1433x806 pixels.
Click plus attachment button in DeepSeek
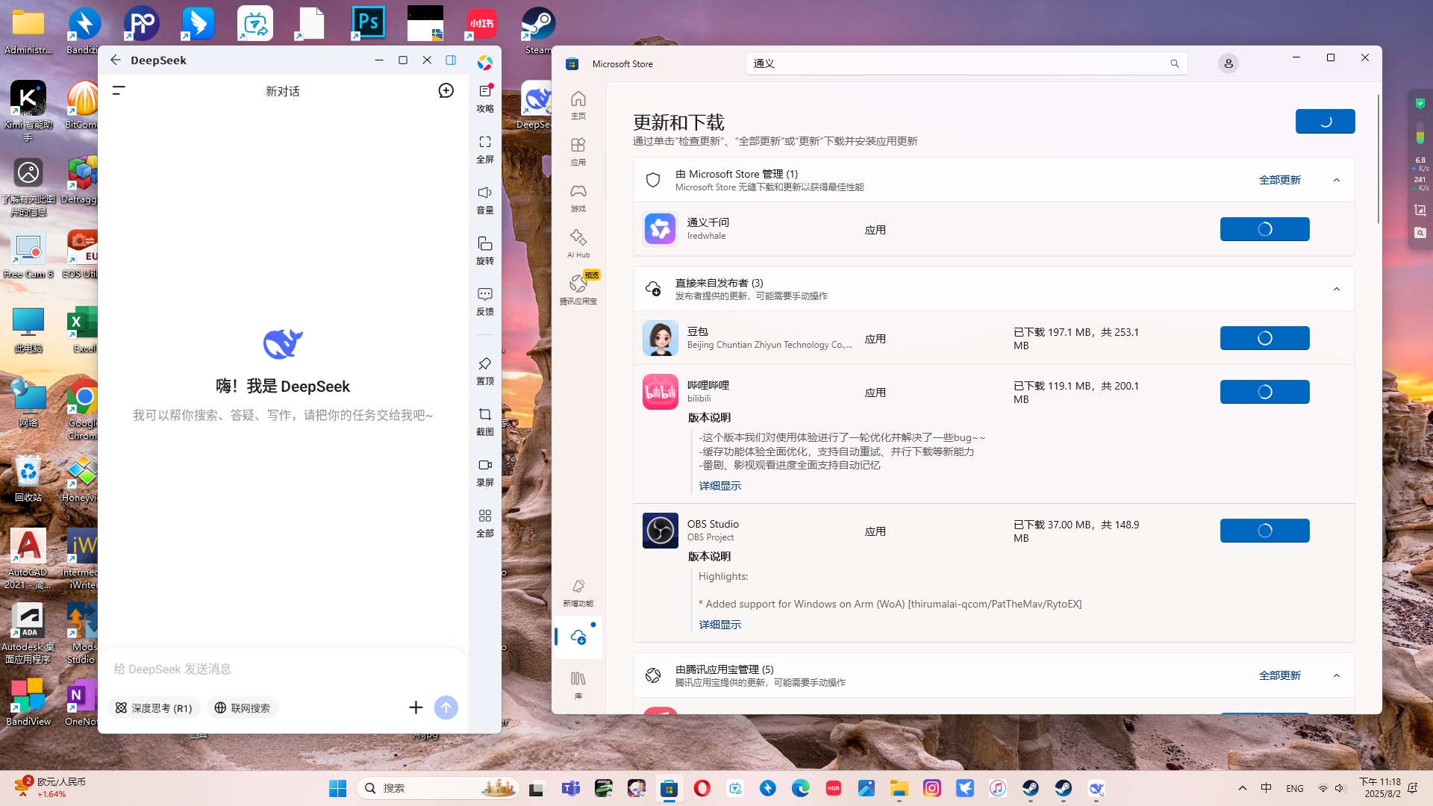tap(416, 707)
